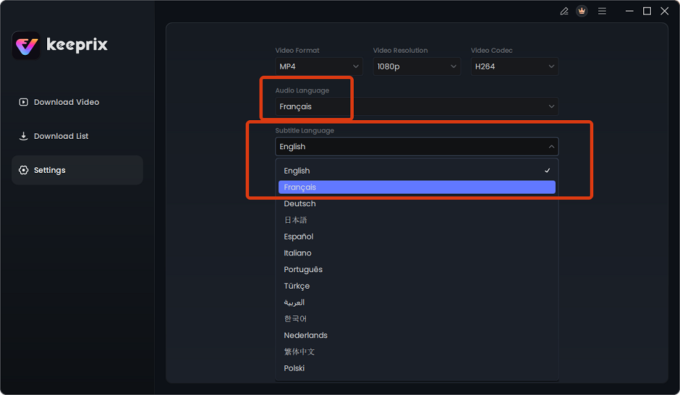
Task: Click the Settings gear icon in sidebar
Action: click(24, 170)
